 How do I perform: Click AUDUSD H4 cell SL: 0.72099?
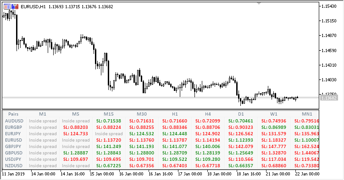pos(208,121)
